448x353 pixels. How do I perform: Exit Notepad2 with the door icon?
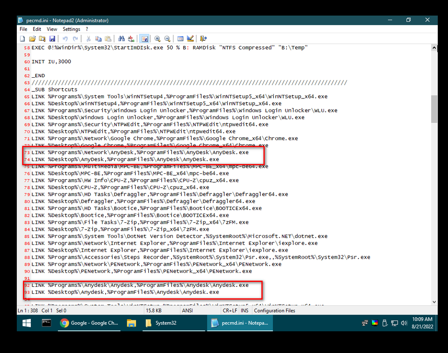point(203,38)
